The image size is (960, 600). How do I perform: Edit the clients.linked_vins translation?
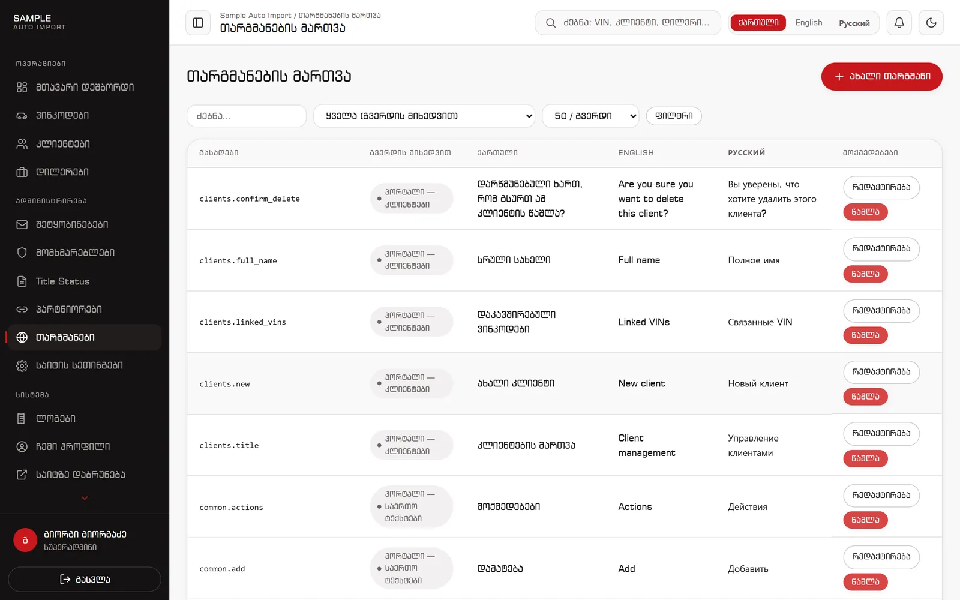881,311
